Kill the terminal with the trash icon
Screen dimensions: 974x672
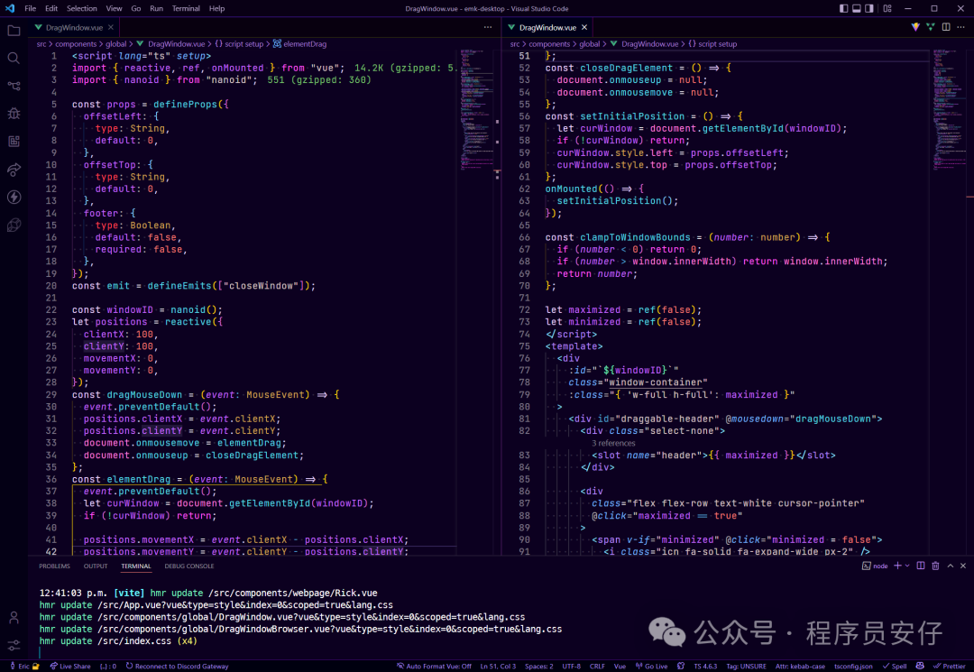pos(935,566)
